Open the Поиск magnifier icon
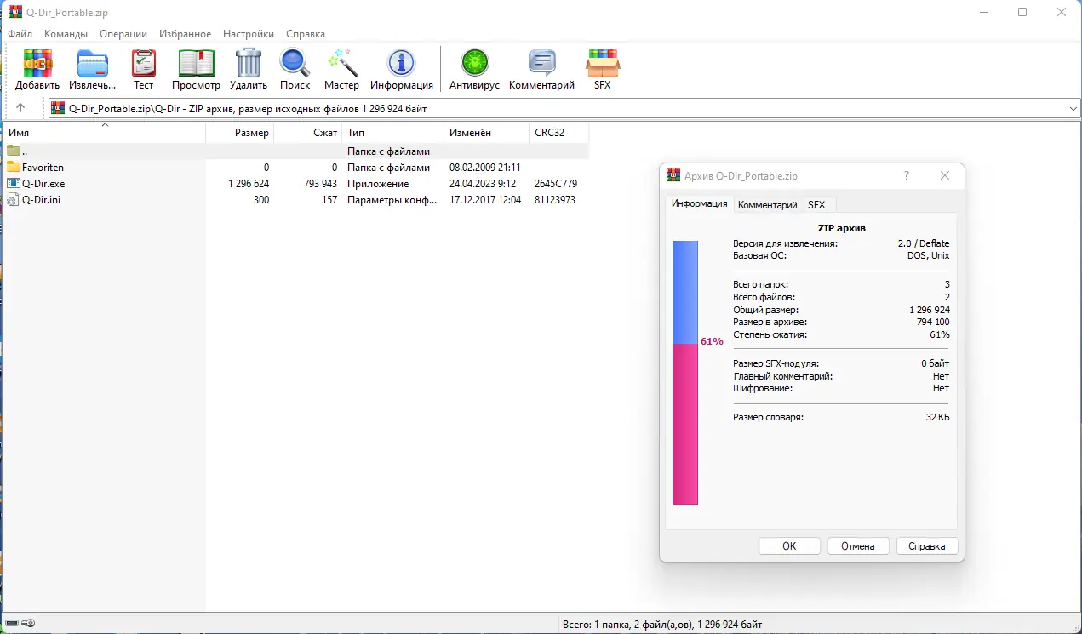Viewport: 1082px width, 634px height. pos(295,63)
